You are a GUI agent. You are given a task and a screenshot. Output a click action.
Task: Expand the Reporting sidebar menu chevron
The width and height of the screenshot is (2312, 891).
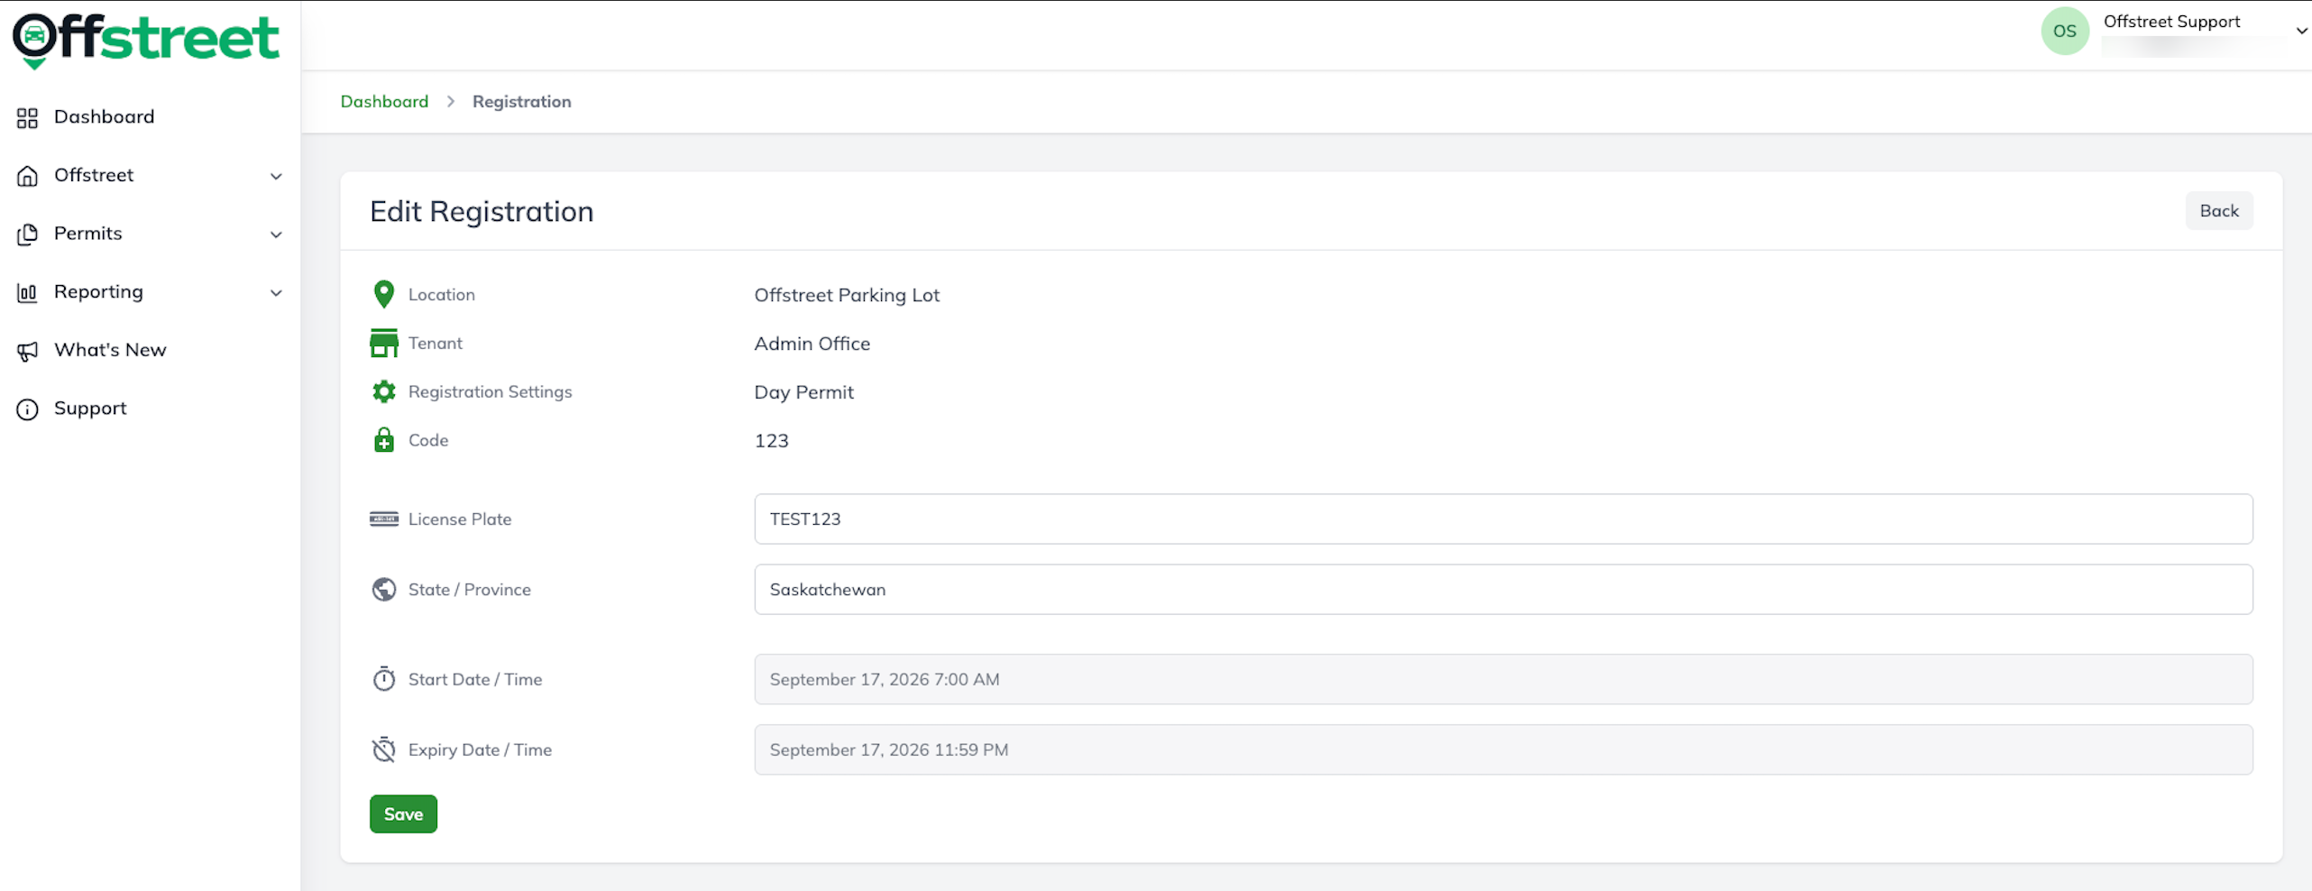coord(276,293)
